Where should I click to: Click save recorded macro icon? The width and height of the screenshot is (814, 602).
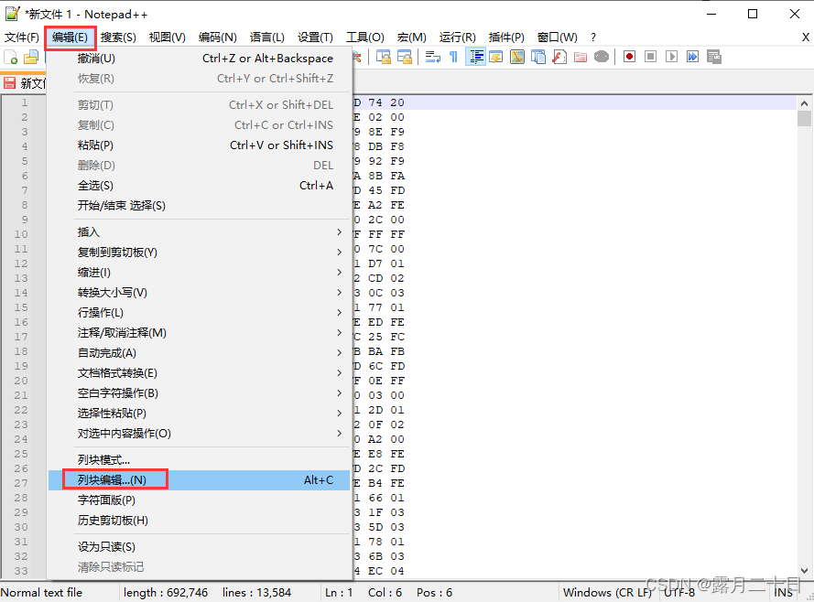[x=714, y=57]
